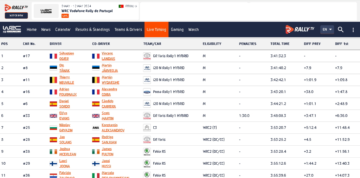This screenshot has width=360, height=178.
Task: Click the LIVE badge under event title
Action: (x=65, y=16)
